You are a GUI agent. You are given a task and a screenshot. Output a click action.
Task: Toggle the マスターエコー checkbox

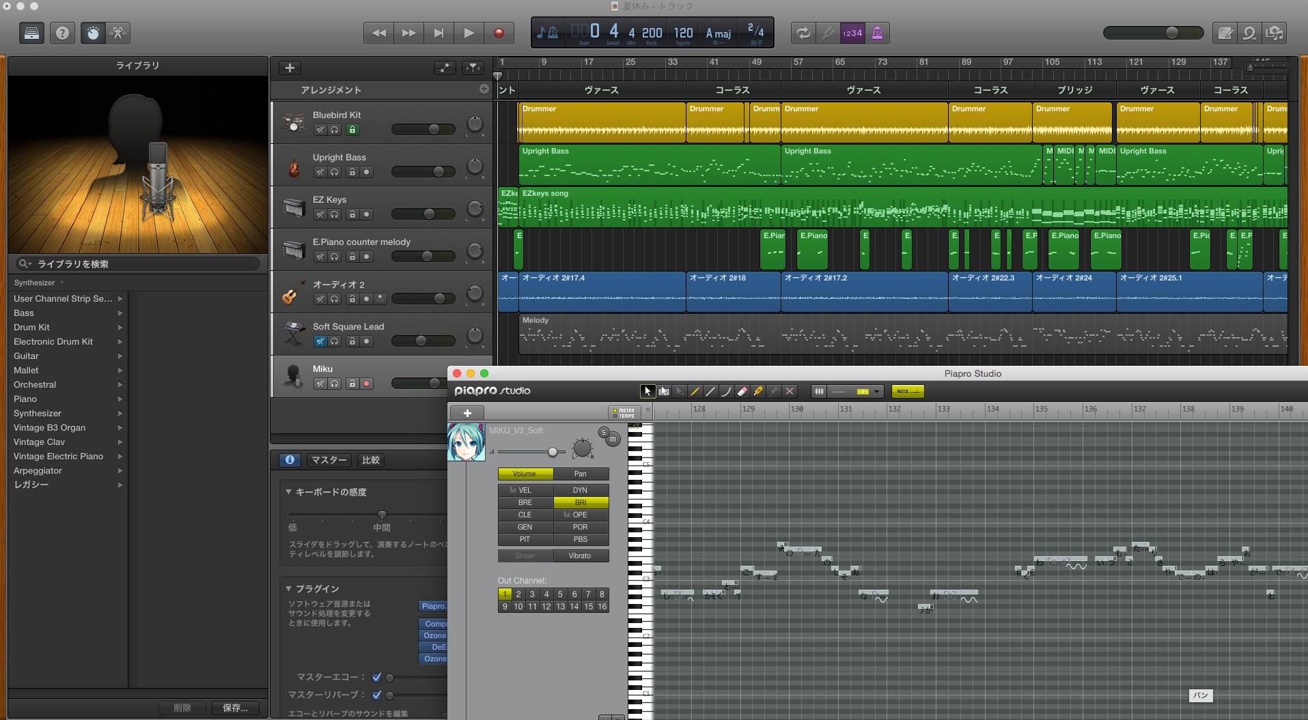pos(376,678)
